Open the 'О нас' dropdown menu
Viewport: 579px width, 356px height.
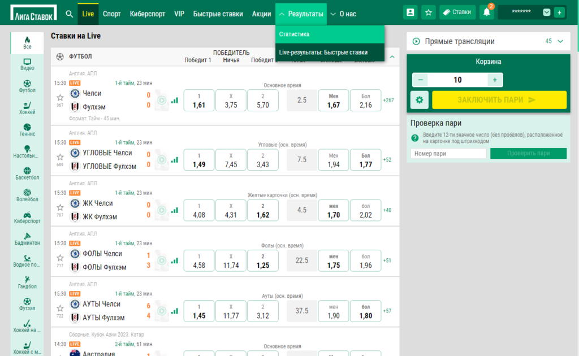tap(343, 14)
